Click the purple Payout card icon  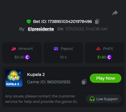56,49
